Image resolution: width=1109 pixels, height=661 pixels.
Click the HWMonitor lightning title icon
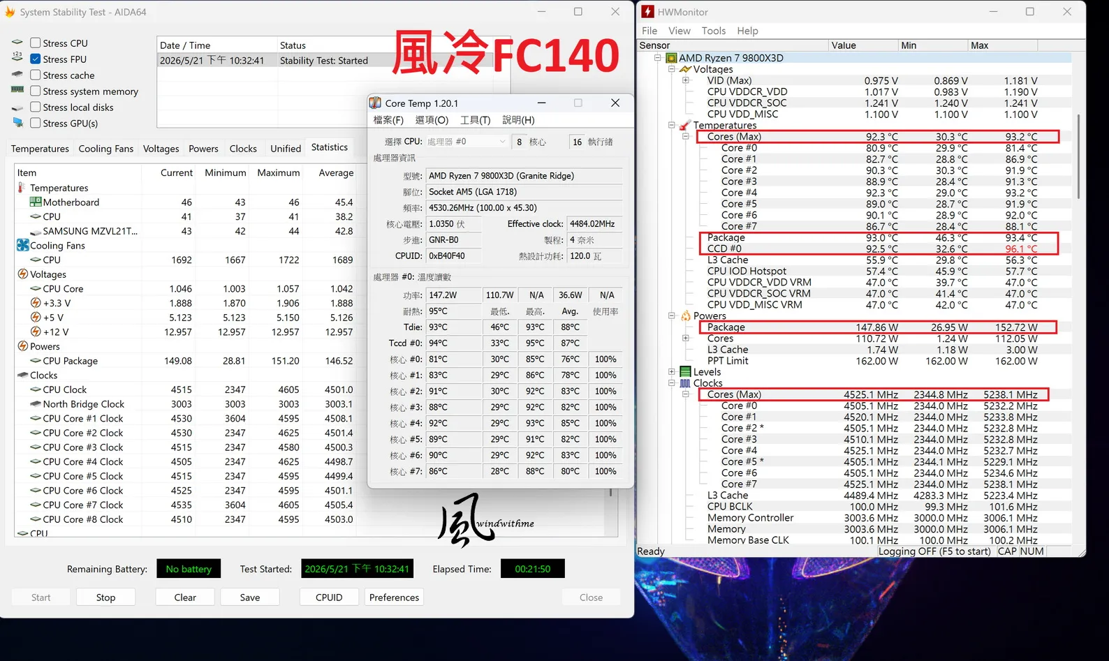point(648,12)
